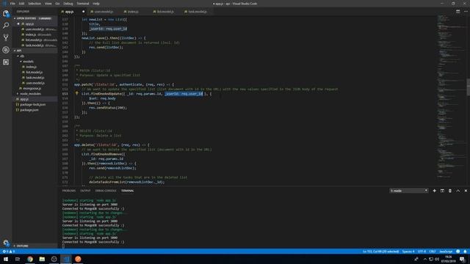The width and height of the screenshot is (470, 264).
Task: Open the Terminal menu
Action: pyautogui.click(x=83, y=4)
